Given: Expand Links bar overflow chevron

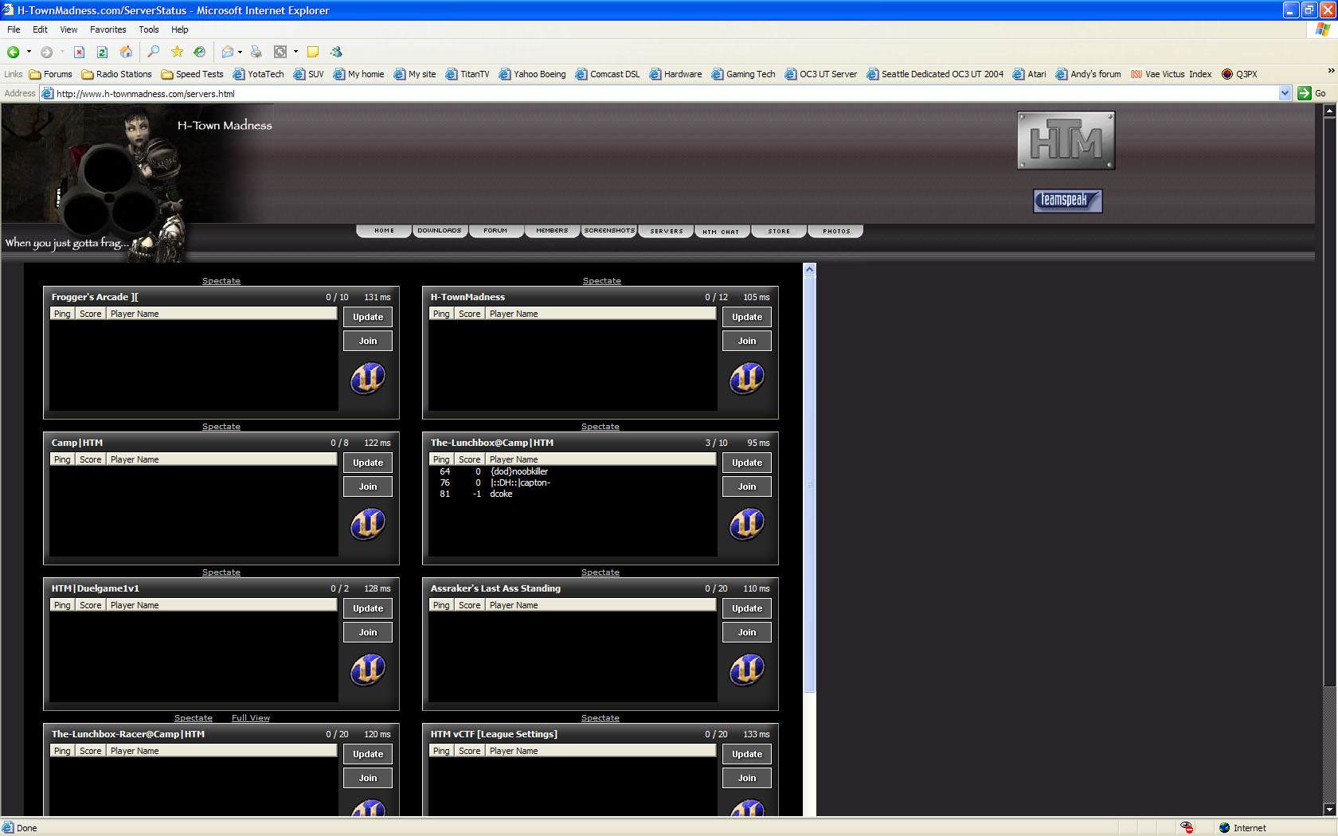Looking at the screenshot, I should point(1329,71).
